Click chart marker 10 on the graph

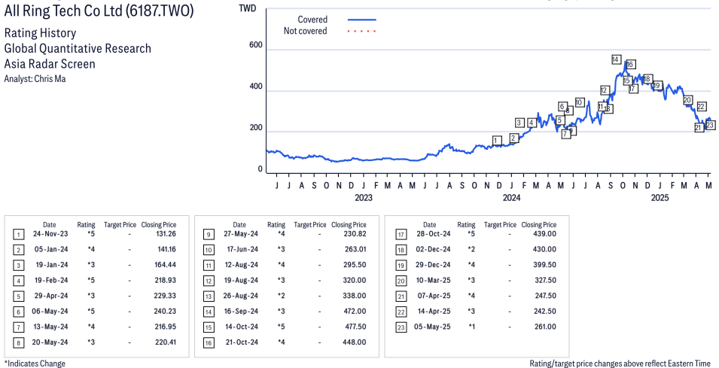579,102
